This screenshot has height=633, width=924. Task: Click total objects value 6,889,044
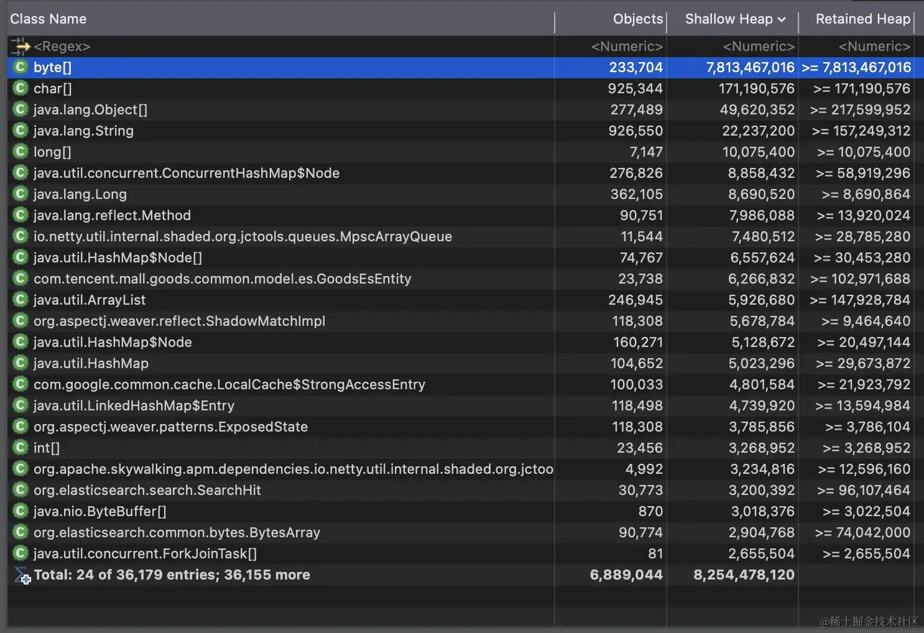tap(626, 575)
